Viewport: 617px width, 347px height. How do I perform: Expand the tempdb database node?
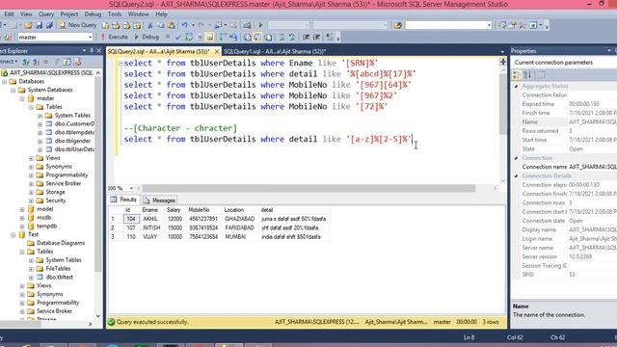click(x=22, y=227)
